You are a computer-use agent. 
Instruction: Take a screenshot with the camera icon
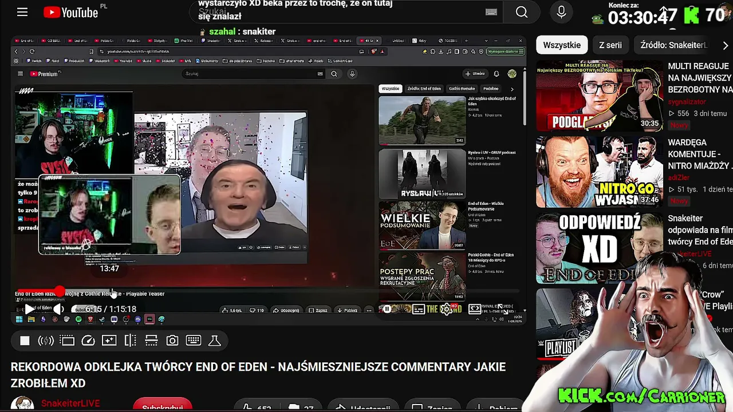pos(172,341)
